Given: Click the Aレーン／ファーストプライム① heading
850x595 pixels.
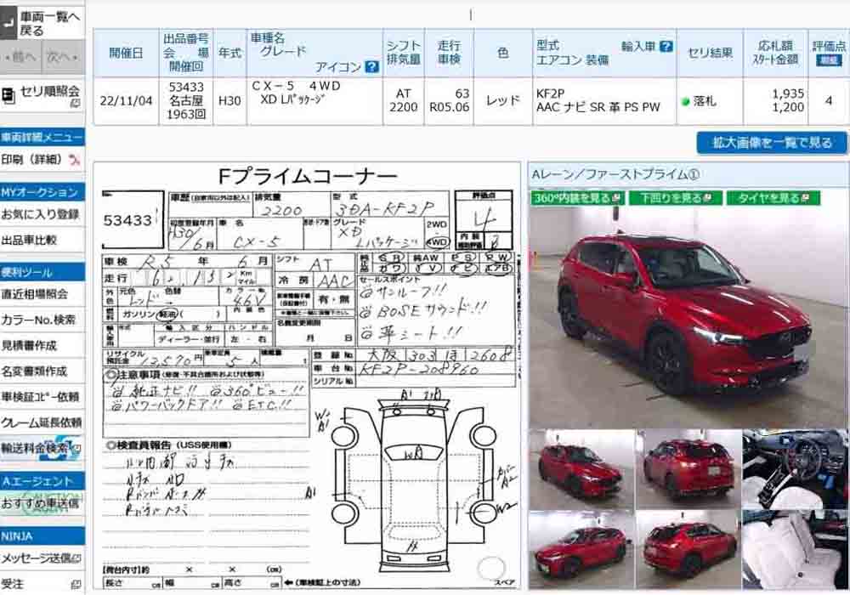Looking at the screenshot, I should tap(615, 174).
